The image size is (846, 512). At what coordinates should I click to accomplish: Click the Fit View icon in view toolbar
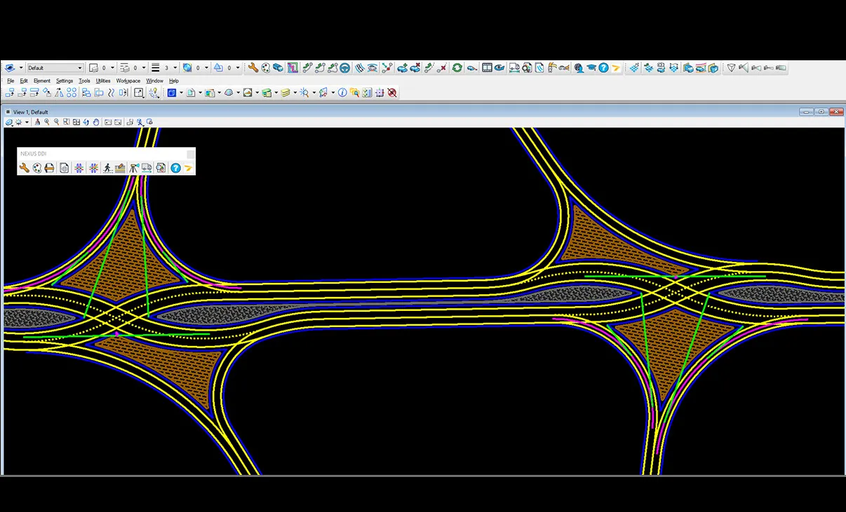(x=76, y=122)
